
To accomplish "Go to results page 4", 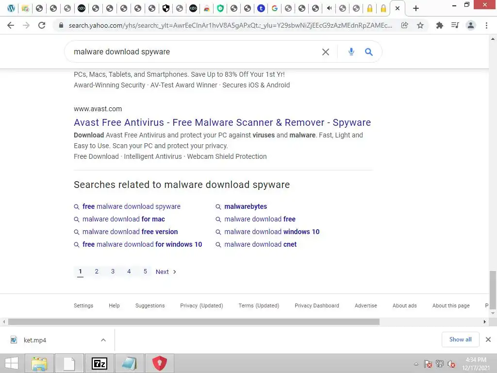I will [129, 271].
